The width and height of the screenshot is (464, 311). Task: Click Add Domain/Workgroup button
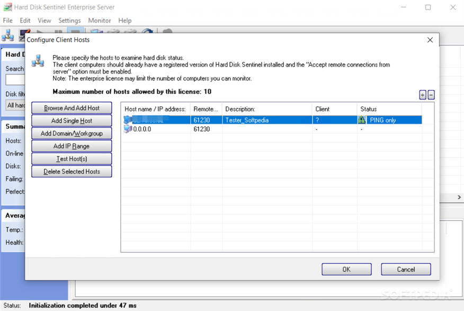point(72,134)
